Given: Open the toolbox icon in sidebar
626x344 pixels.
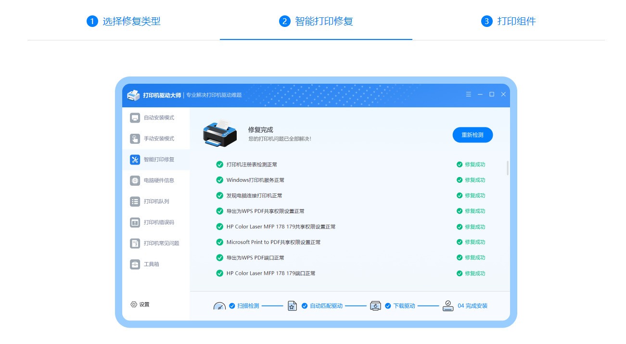Looking at the screenshot, I should 135,264.
